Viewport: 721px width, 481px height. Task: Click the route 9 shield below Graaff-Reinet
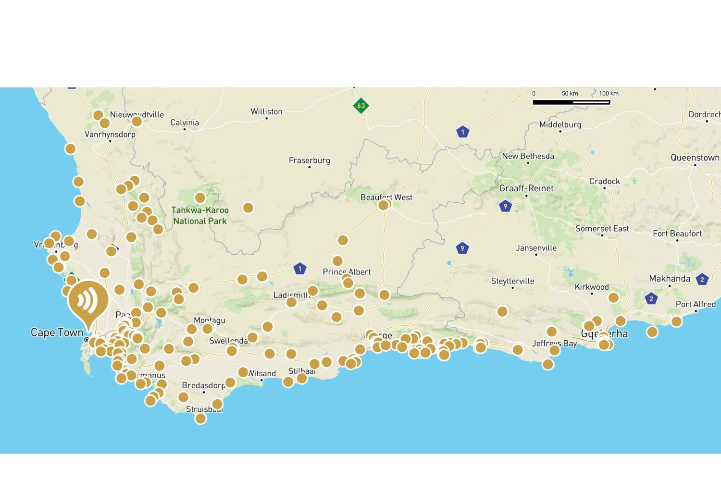[x=505, y=206]
